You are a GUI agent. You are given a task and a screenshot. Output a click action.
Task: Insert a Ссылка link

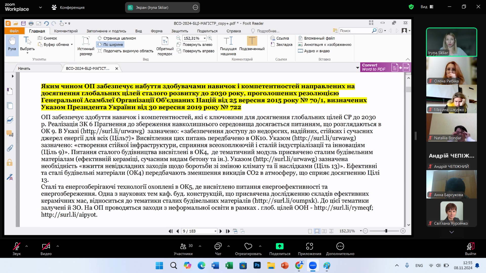coord(280,38)
